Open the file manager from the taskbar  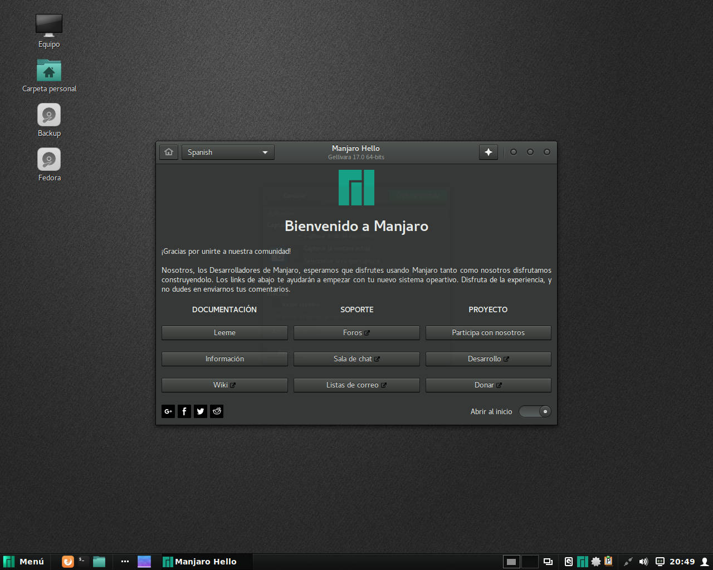coord(99,562)
